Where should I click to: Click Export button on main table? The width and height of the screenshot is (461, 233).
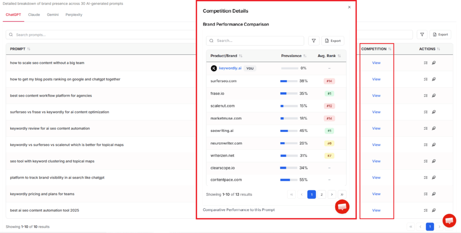point(440,35)
